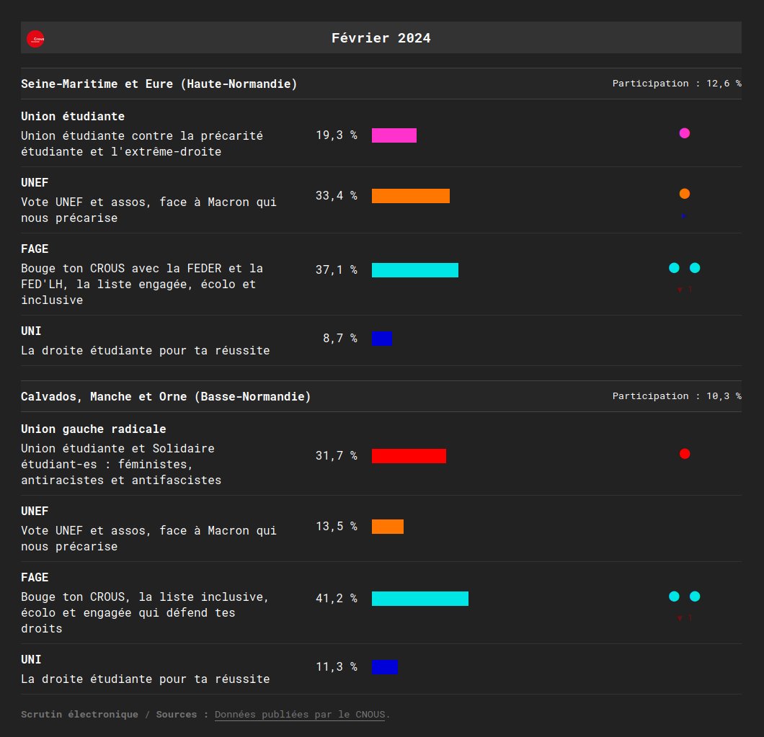Viewport: 764px width, 737px height.
Task: Click the cyan 37,1 % result bar
Action: pyautogui.click(x=415, y=270)
